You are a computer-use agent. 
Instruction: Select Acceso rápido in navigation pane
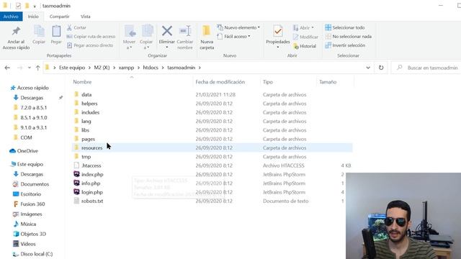point(30,88)
